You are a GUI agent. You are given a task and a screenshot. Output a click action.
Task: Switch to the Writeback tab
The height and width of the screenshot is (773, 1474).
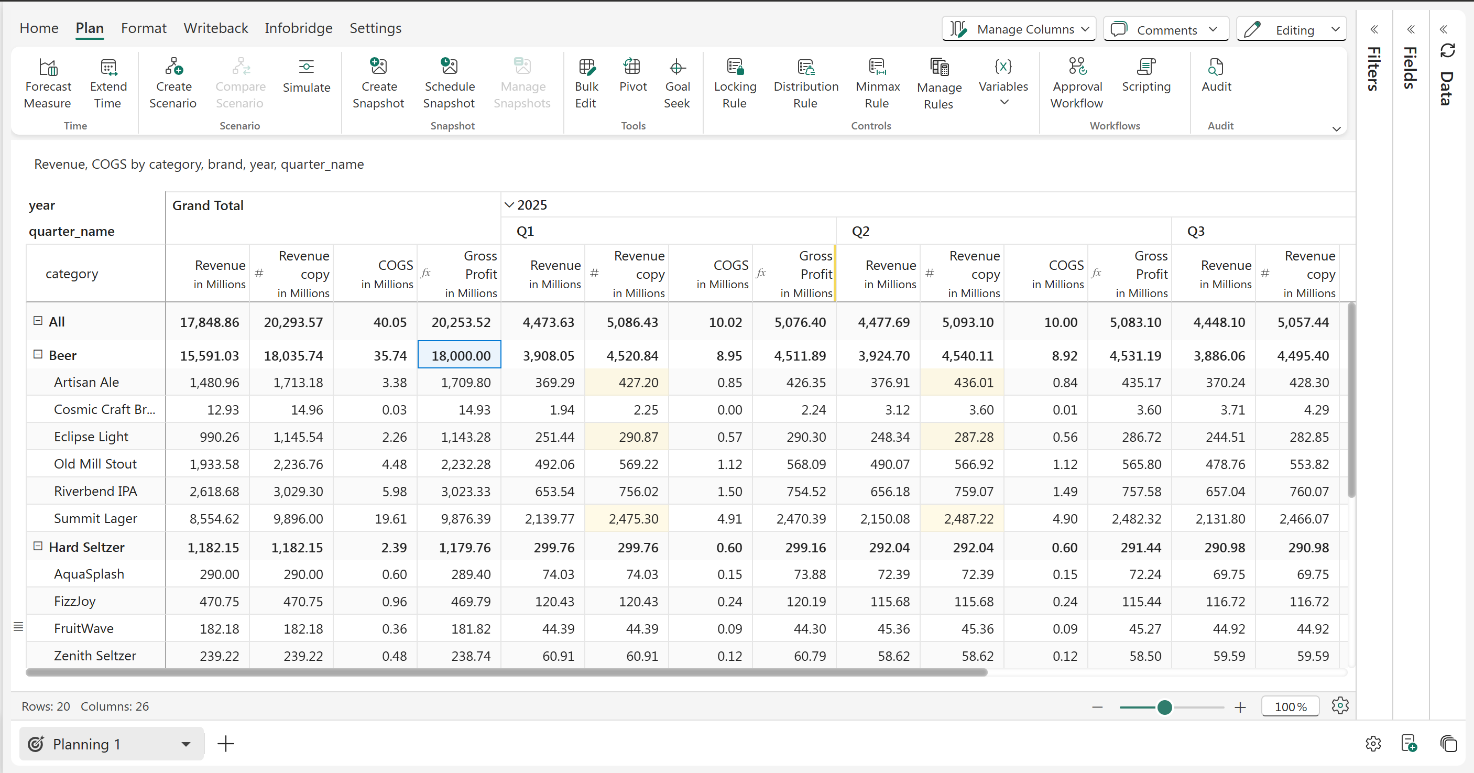click(216, 28)
